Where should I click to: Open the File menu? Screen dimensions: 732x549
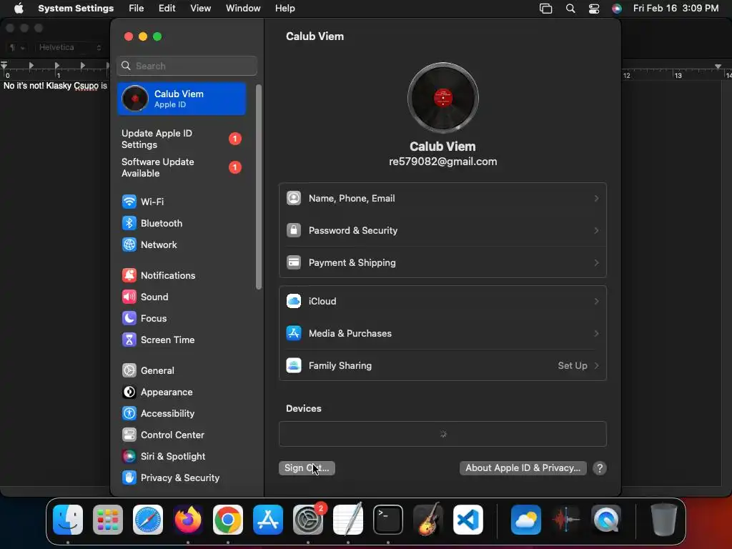pos(137,9)
